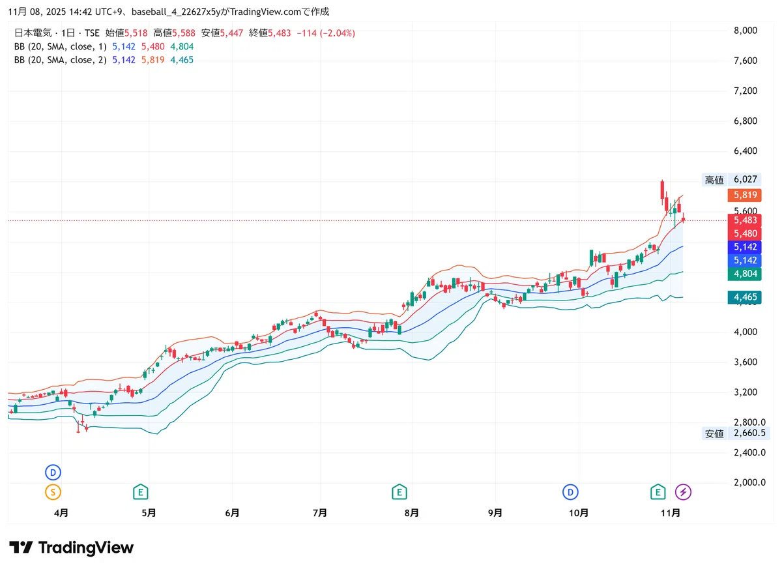The image size is (782, 571).
Task: Select the 日本電気 · 1日 · TSE symbol title
Action: (x=57, y=33)
